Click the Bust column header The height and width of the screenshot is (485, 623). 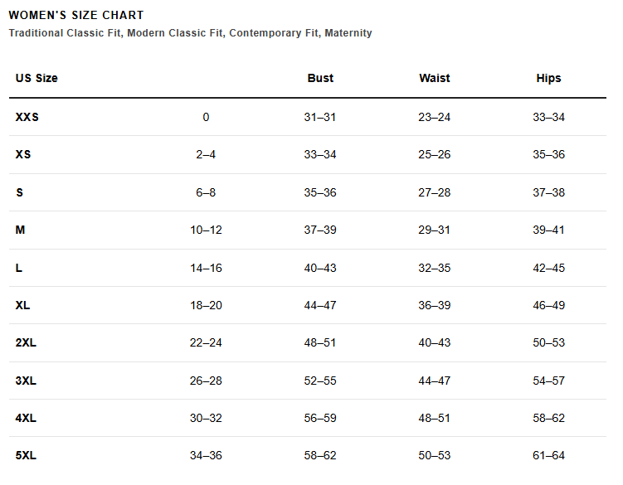tap(320, 78)
